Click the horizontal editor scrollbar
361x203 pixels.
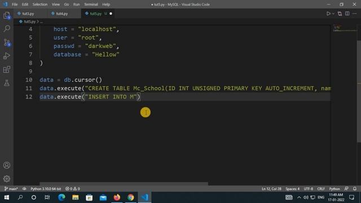(x=124, y=184)
